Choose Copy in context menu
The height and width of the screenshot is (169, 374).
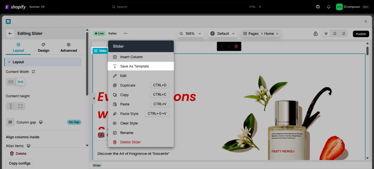pos(141,95)
